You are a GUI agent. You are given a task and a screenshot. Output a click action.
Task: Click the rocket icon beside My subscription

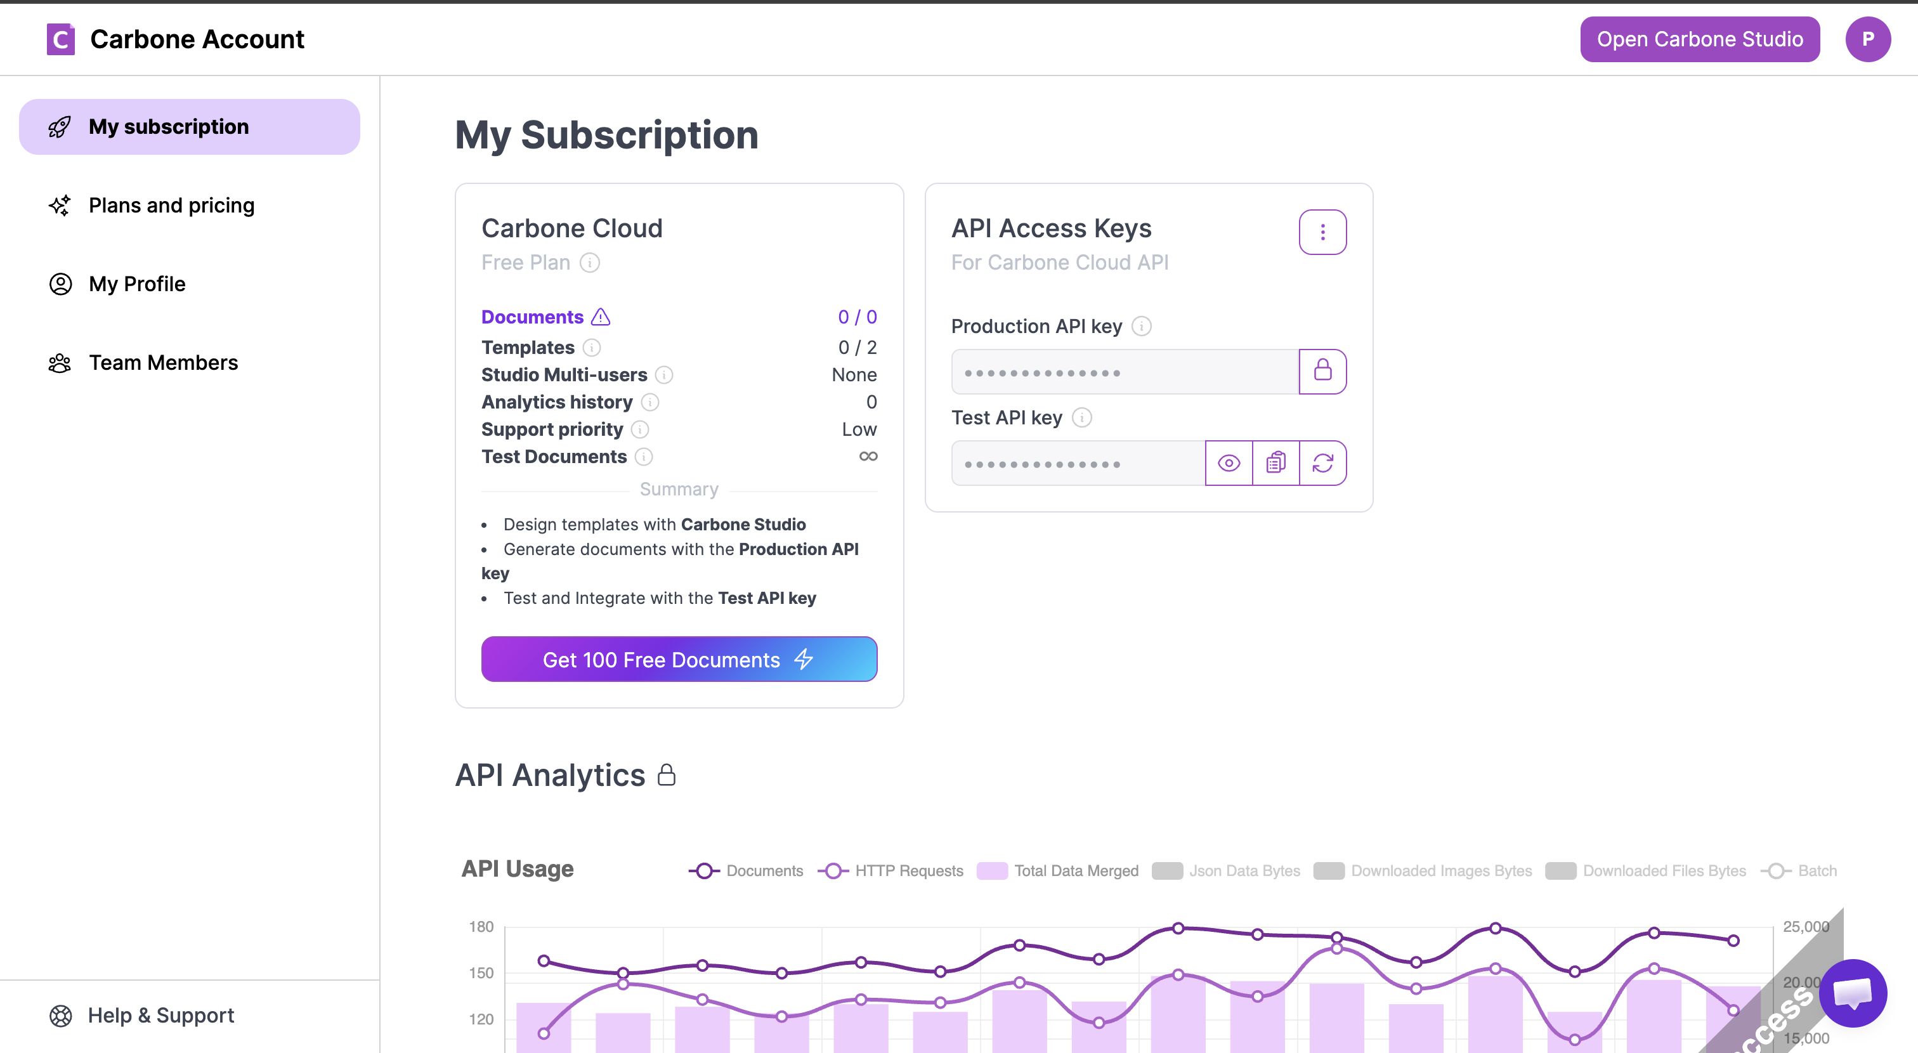click(60, 127)
